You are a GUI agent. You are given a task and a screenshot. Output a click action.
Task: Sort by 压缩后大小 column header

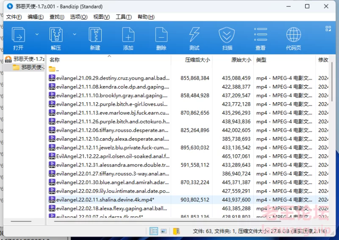(x=197, y=60)
